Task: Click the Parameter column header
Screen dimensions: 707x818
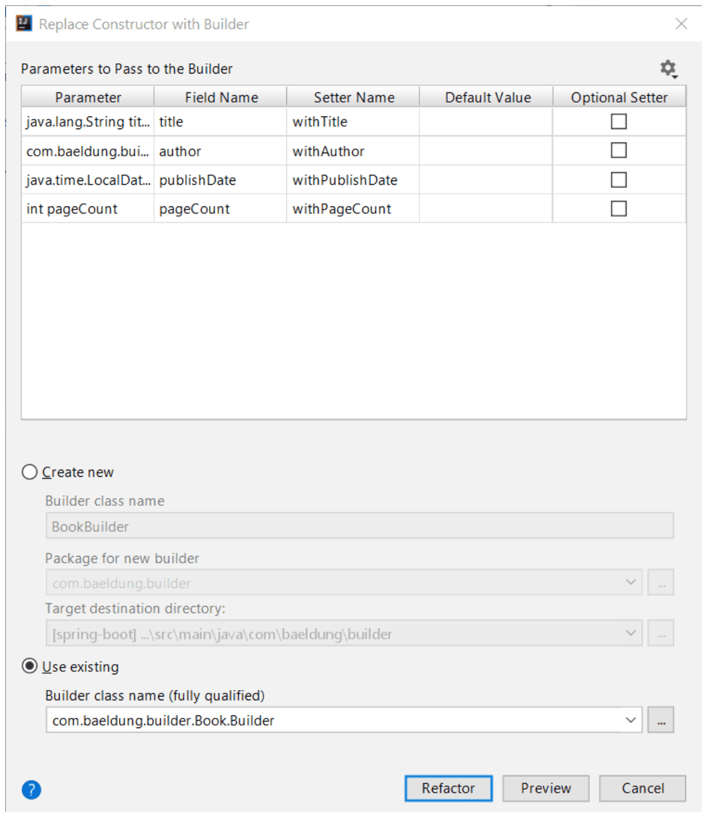Action: [88, 97]
